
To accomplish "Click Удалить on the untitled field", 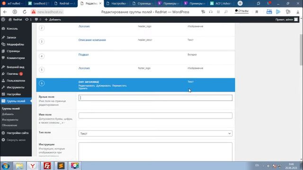I will click(x=83, y=88).
